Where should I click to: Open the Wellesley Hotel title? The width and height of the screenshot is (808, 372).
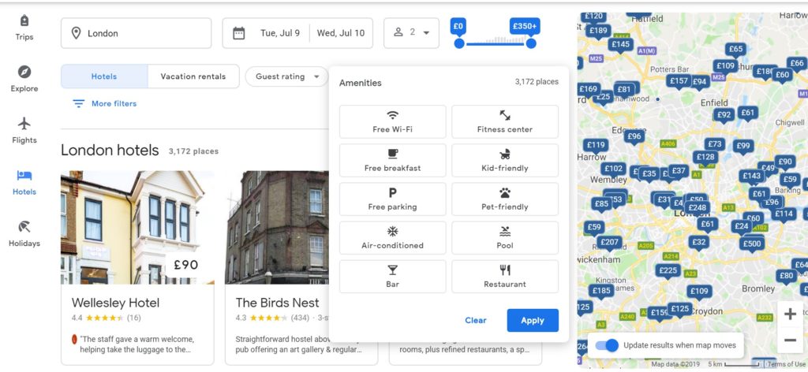pyautogui.click(x=115, y=303)
